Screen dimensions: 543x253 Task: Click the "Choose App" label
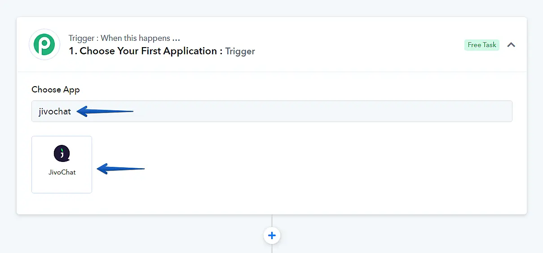click(56, 90)
